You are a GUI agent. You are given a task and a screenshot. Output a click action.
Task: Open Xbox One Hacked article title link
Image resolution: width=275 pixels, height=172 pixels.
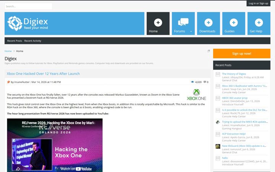(x=43, y=74)
